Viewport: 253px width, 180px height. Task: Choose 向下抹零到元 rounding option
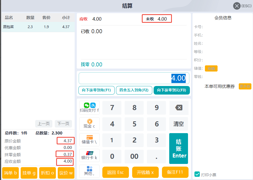pos(171,90)
